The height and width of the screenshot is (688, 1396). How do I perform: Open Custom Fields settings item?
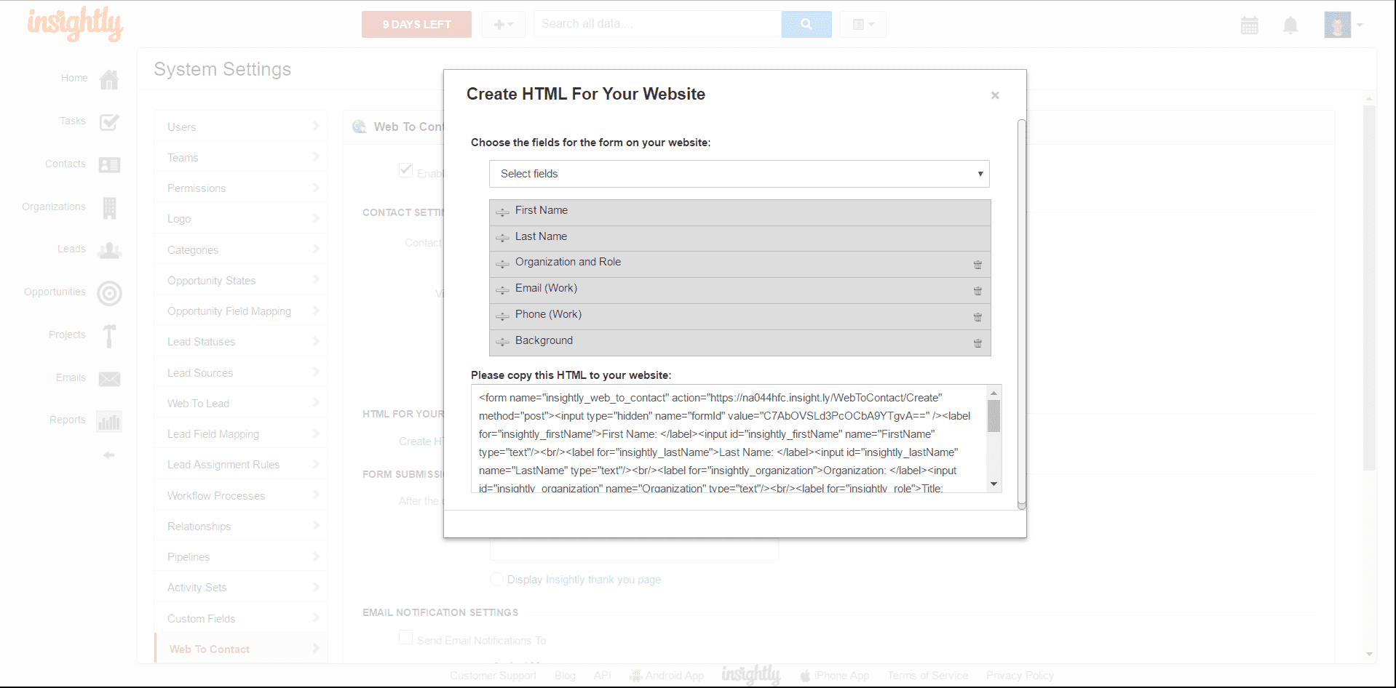pyautogui.click(x=241, y=618)
